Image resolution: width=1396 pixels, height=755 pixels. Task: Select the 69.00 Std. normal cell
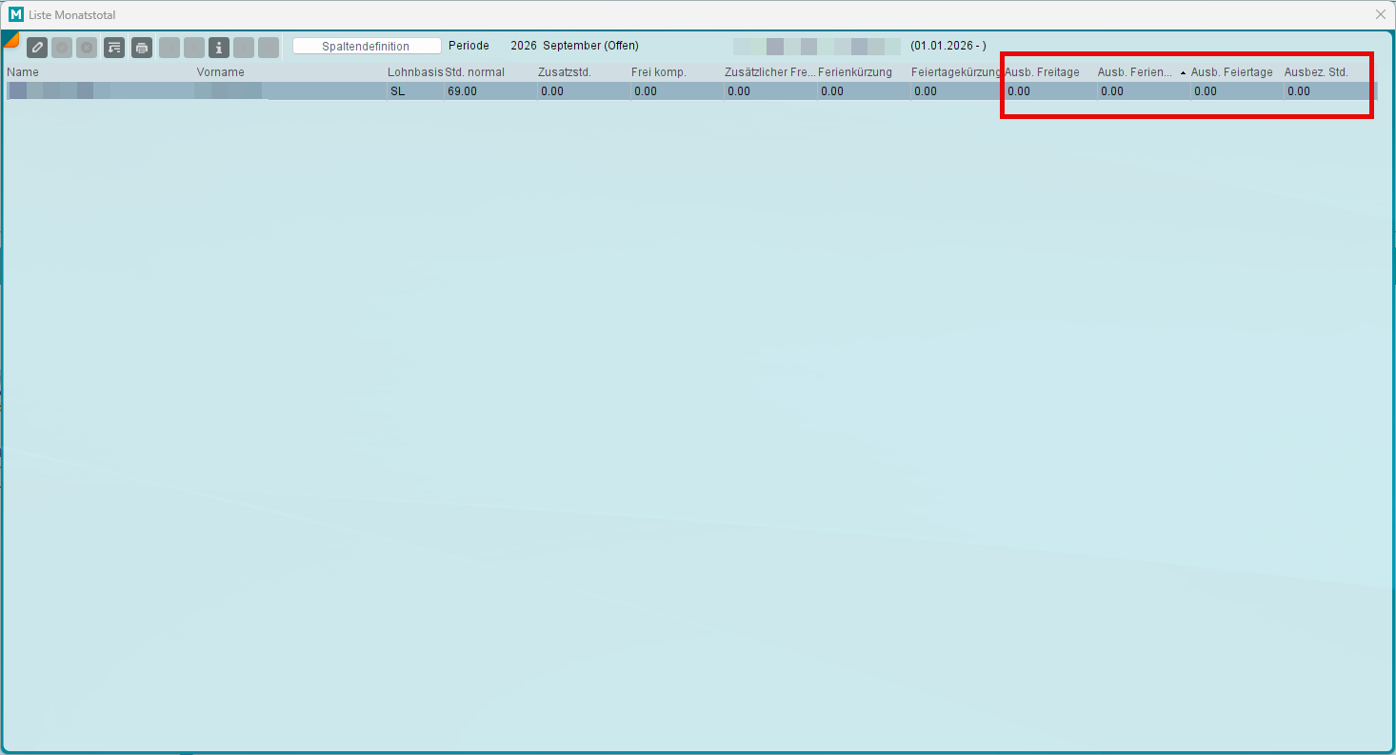(490, 91)
